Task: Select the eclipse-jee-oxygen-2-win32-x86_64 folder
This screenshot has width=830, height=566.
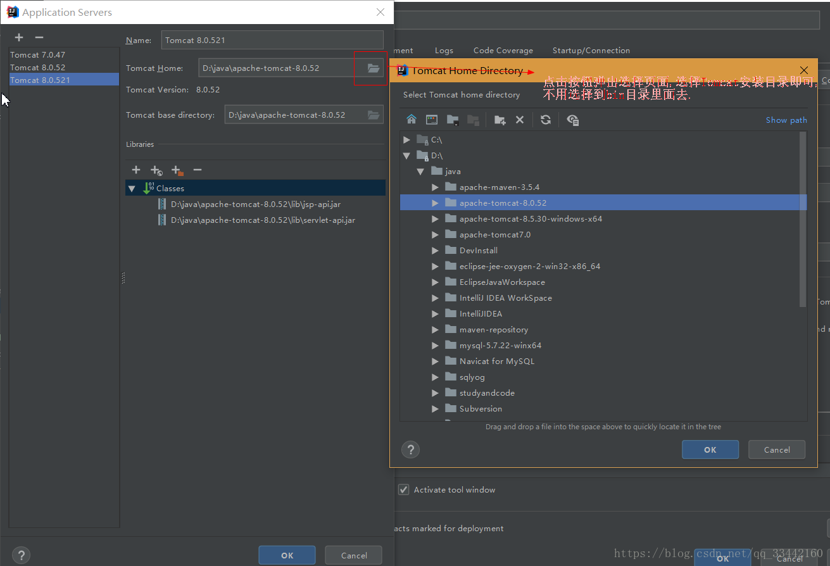Action: [x=530, y=266]
